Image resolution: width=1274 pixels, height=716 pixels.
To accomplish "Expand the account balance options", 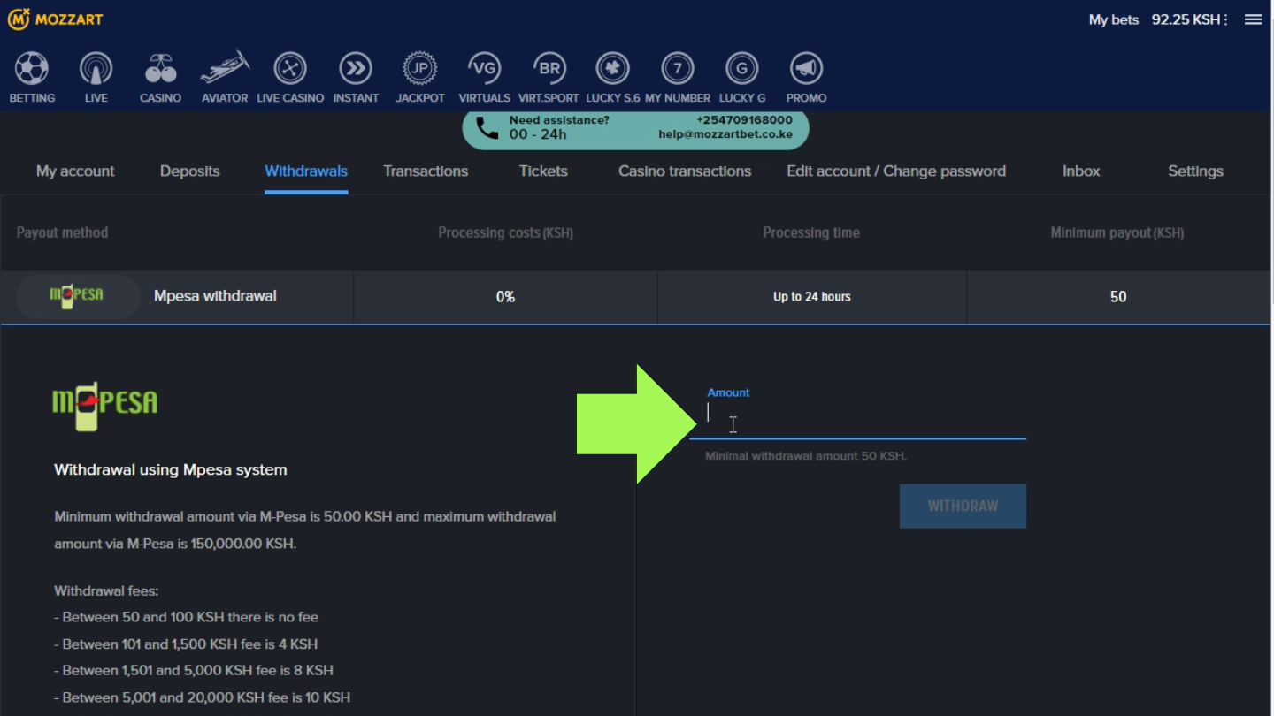I will 1225,19.
